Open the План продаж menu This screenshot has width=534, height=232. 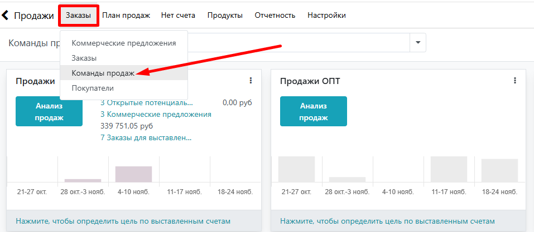pyautogui.click(x=126, y=16)
